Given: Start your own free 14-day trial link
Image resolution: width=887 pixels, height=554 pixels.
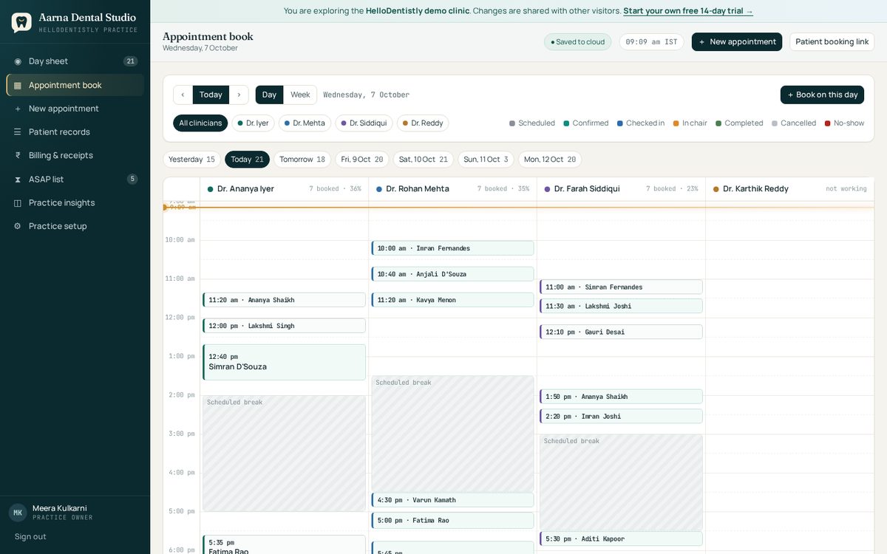Looking at the screenshot, I should point(688,11).
